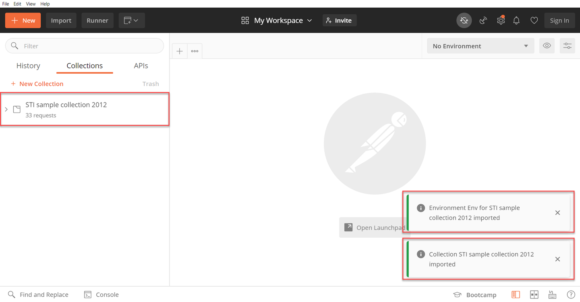
Task: Toggle the sidebar visibility icon
Action: pyautogui.click(x=516, y=295)
